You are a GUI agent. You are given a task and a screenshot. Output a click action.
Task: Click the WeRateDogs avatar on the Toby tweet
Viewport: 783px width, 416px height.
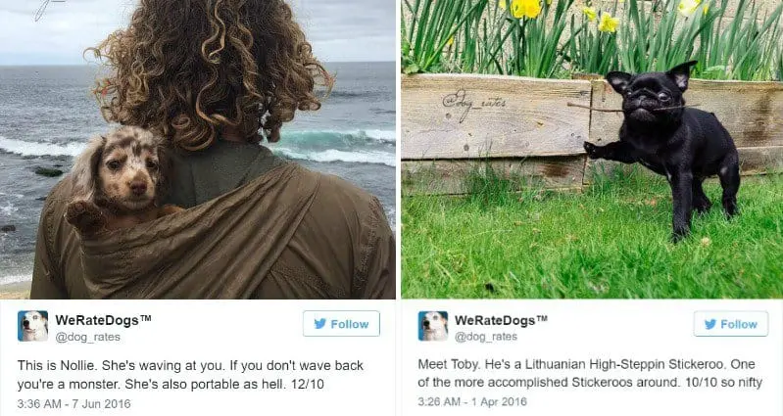coord(433,326)
